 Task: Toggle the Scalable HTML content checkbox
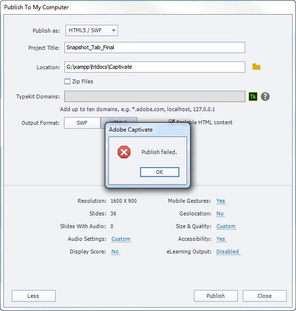tap(171, 121)
